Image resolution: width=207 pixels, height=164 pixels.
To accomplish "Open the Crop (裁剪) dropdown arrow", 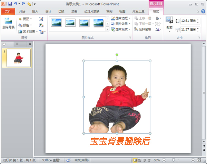I will (x=169, y=32).
